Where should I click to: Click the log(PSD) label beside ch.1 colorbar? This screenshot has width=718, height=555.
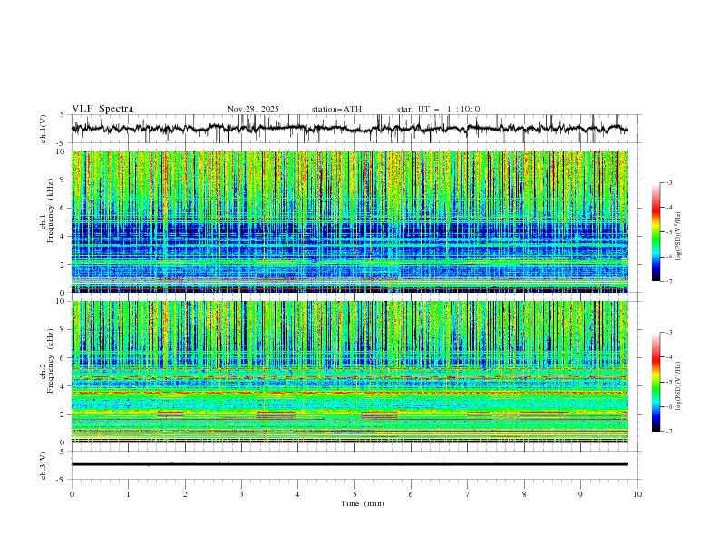(679, 237)
